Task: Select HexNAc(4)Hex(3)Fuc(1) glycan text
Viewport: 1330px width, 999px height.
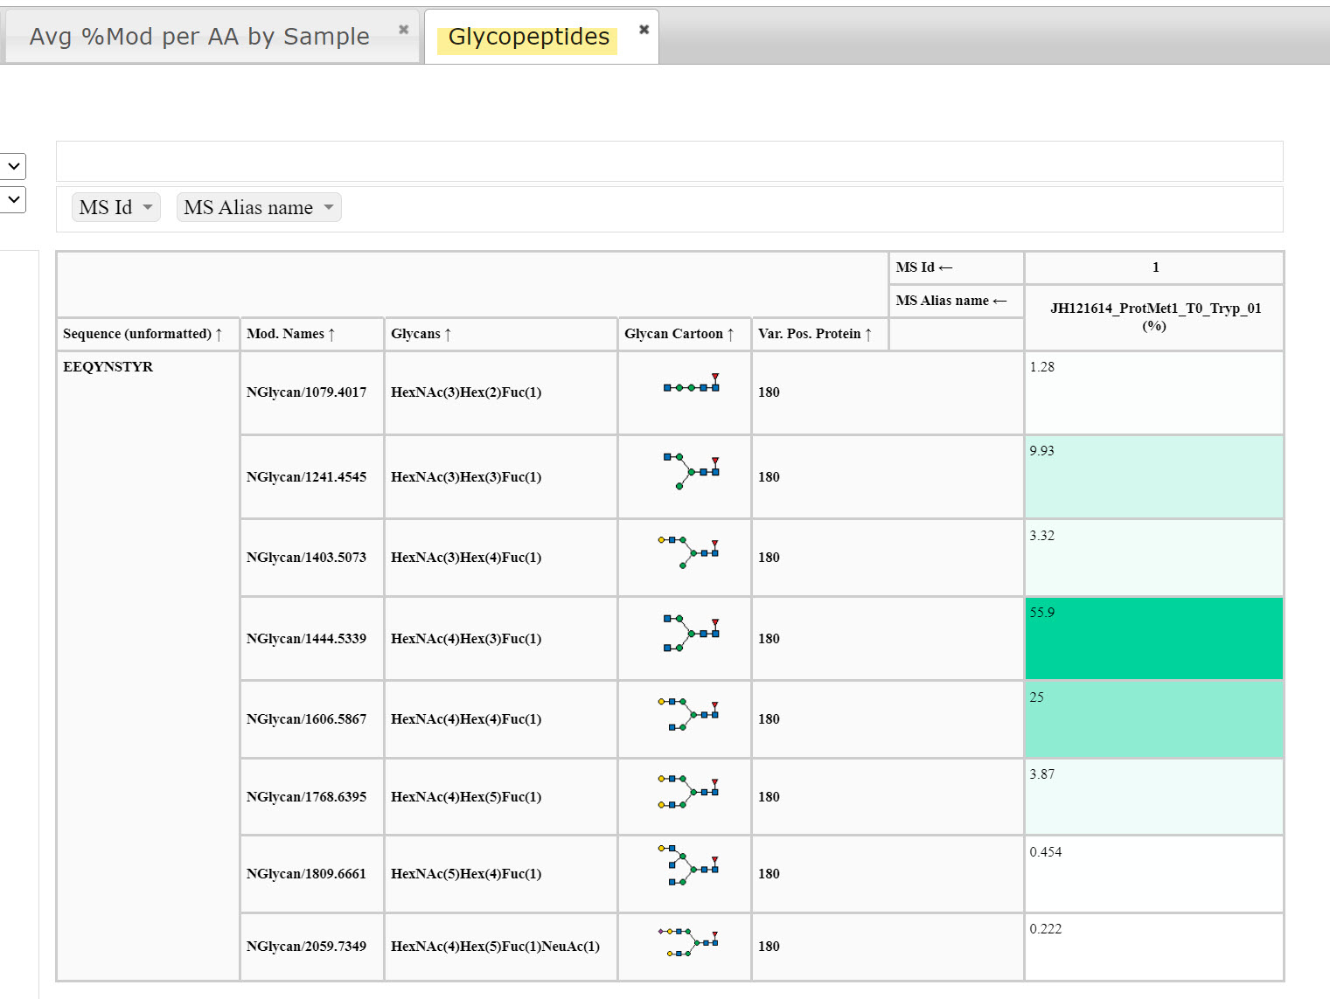Action: pyautogui.click(x=466, y=639)
